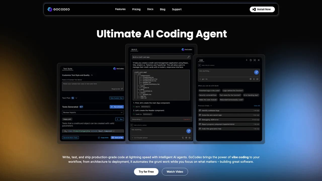Image resolution: width=322 pixels, height=181 pixels.
Task: Select the 'BUILD' tab label
Action: (x=134, y=50)
